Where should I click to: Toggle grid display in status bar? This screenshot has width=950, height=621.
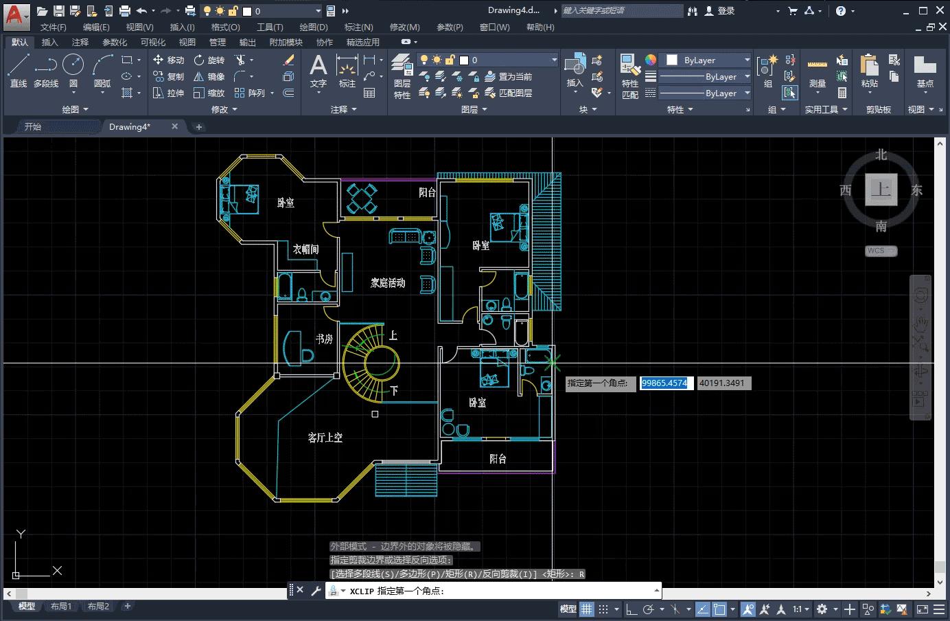[x=587, y=609]
